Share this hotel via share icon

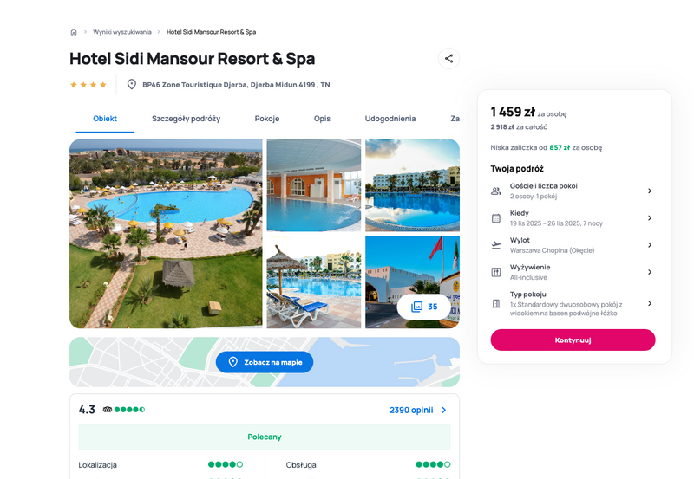[448, 58]
